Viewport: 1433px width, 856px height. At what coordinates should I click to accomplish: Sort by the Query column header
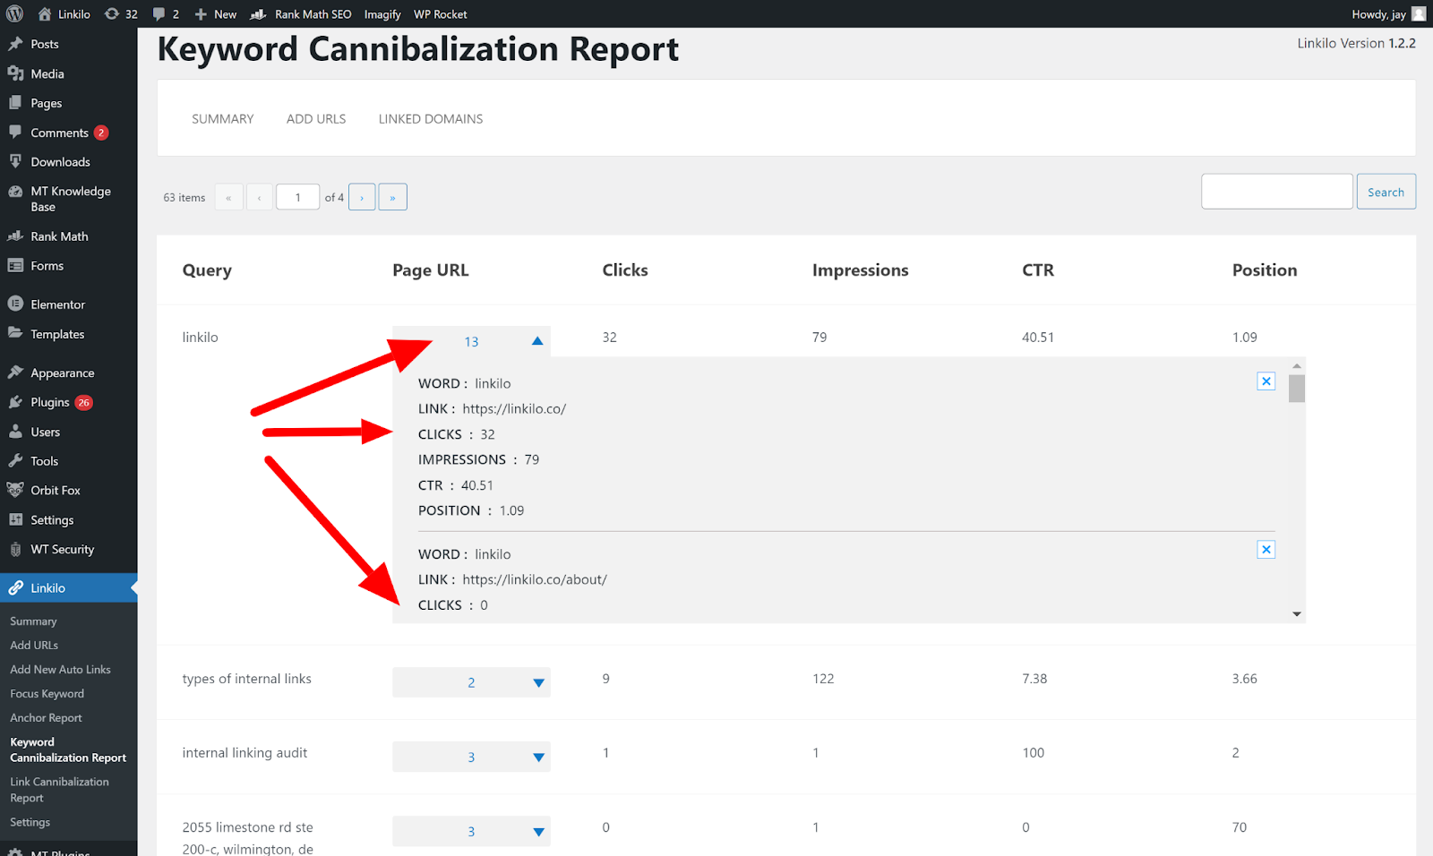(x=207, y=270)
